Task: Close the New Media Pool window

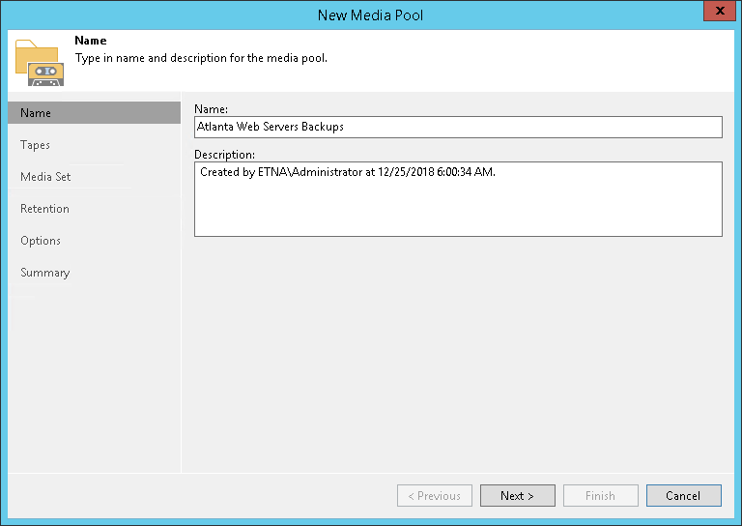Action: [716, 13]
